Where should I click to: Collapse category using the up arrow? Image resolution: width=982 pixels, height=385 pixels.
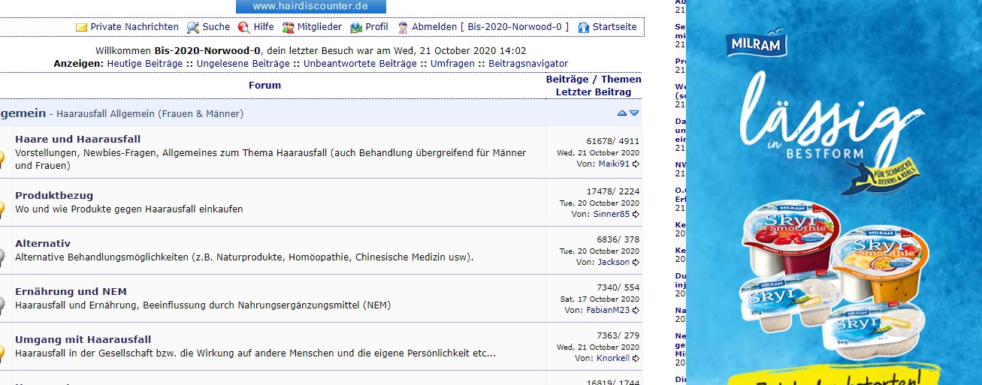point(621,113)
